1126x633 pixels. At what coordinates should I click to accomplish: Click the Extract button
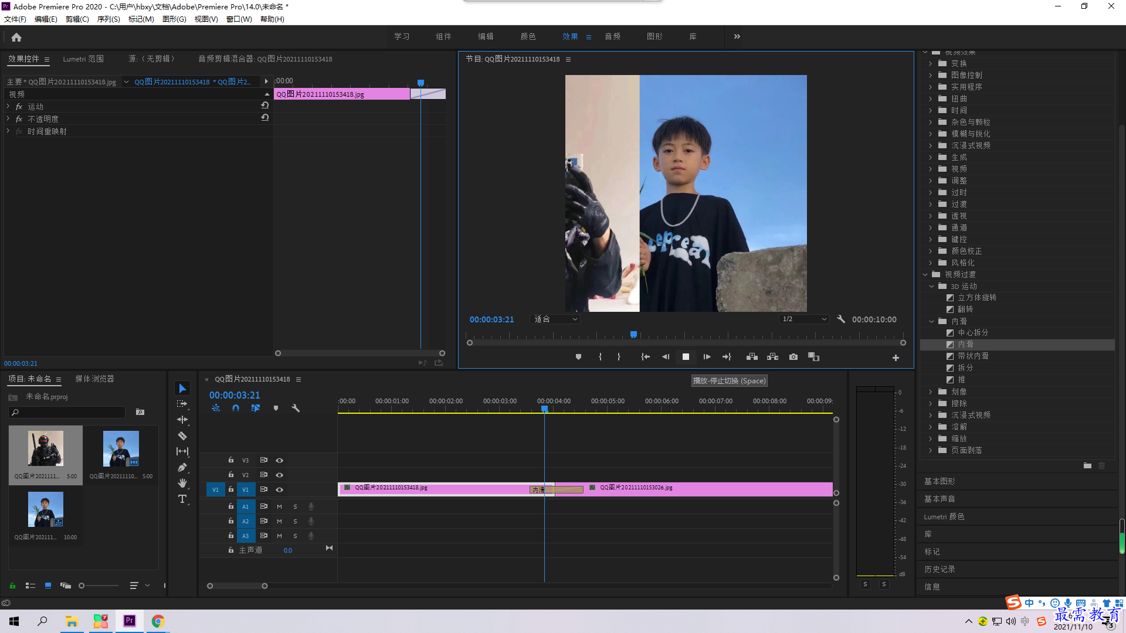pos(772,357)
